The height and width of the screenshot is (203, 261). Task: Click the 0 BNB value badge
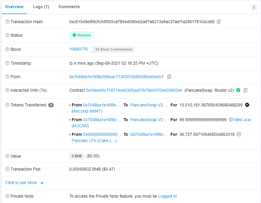(x=77, y=156)
